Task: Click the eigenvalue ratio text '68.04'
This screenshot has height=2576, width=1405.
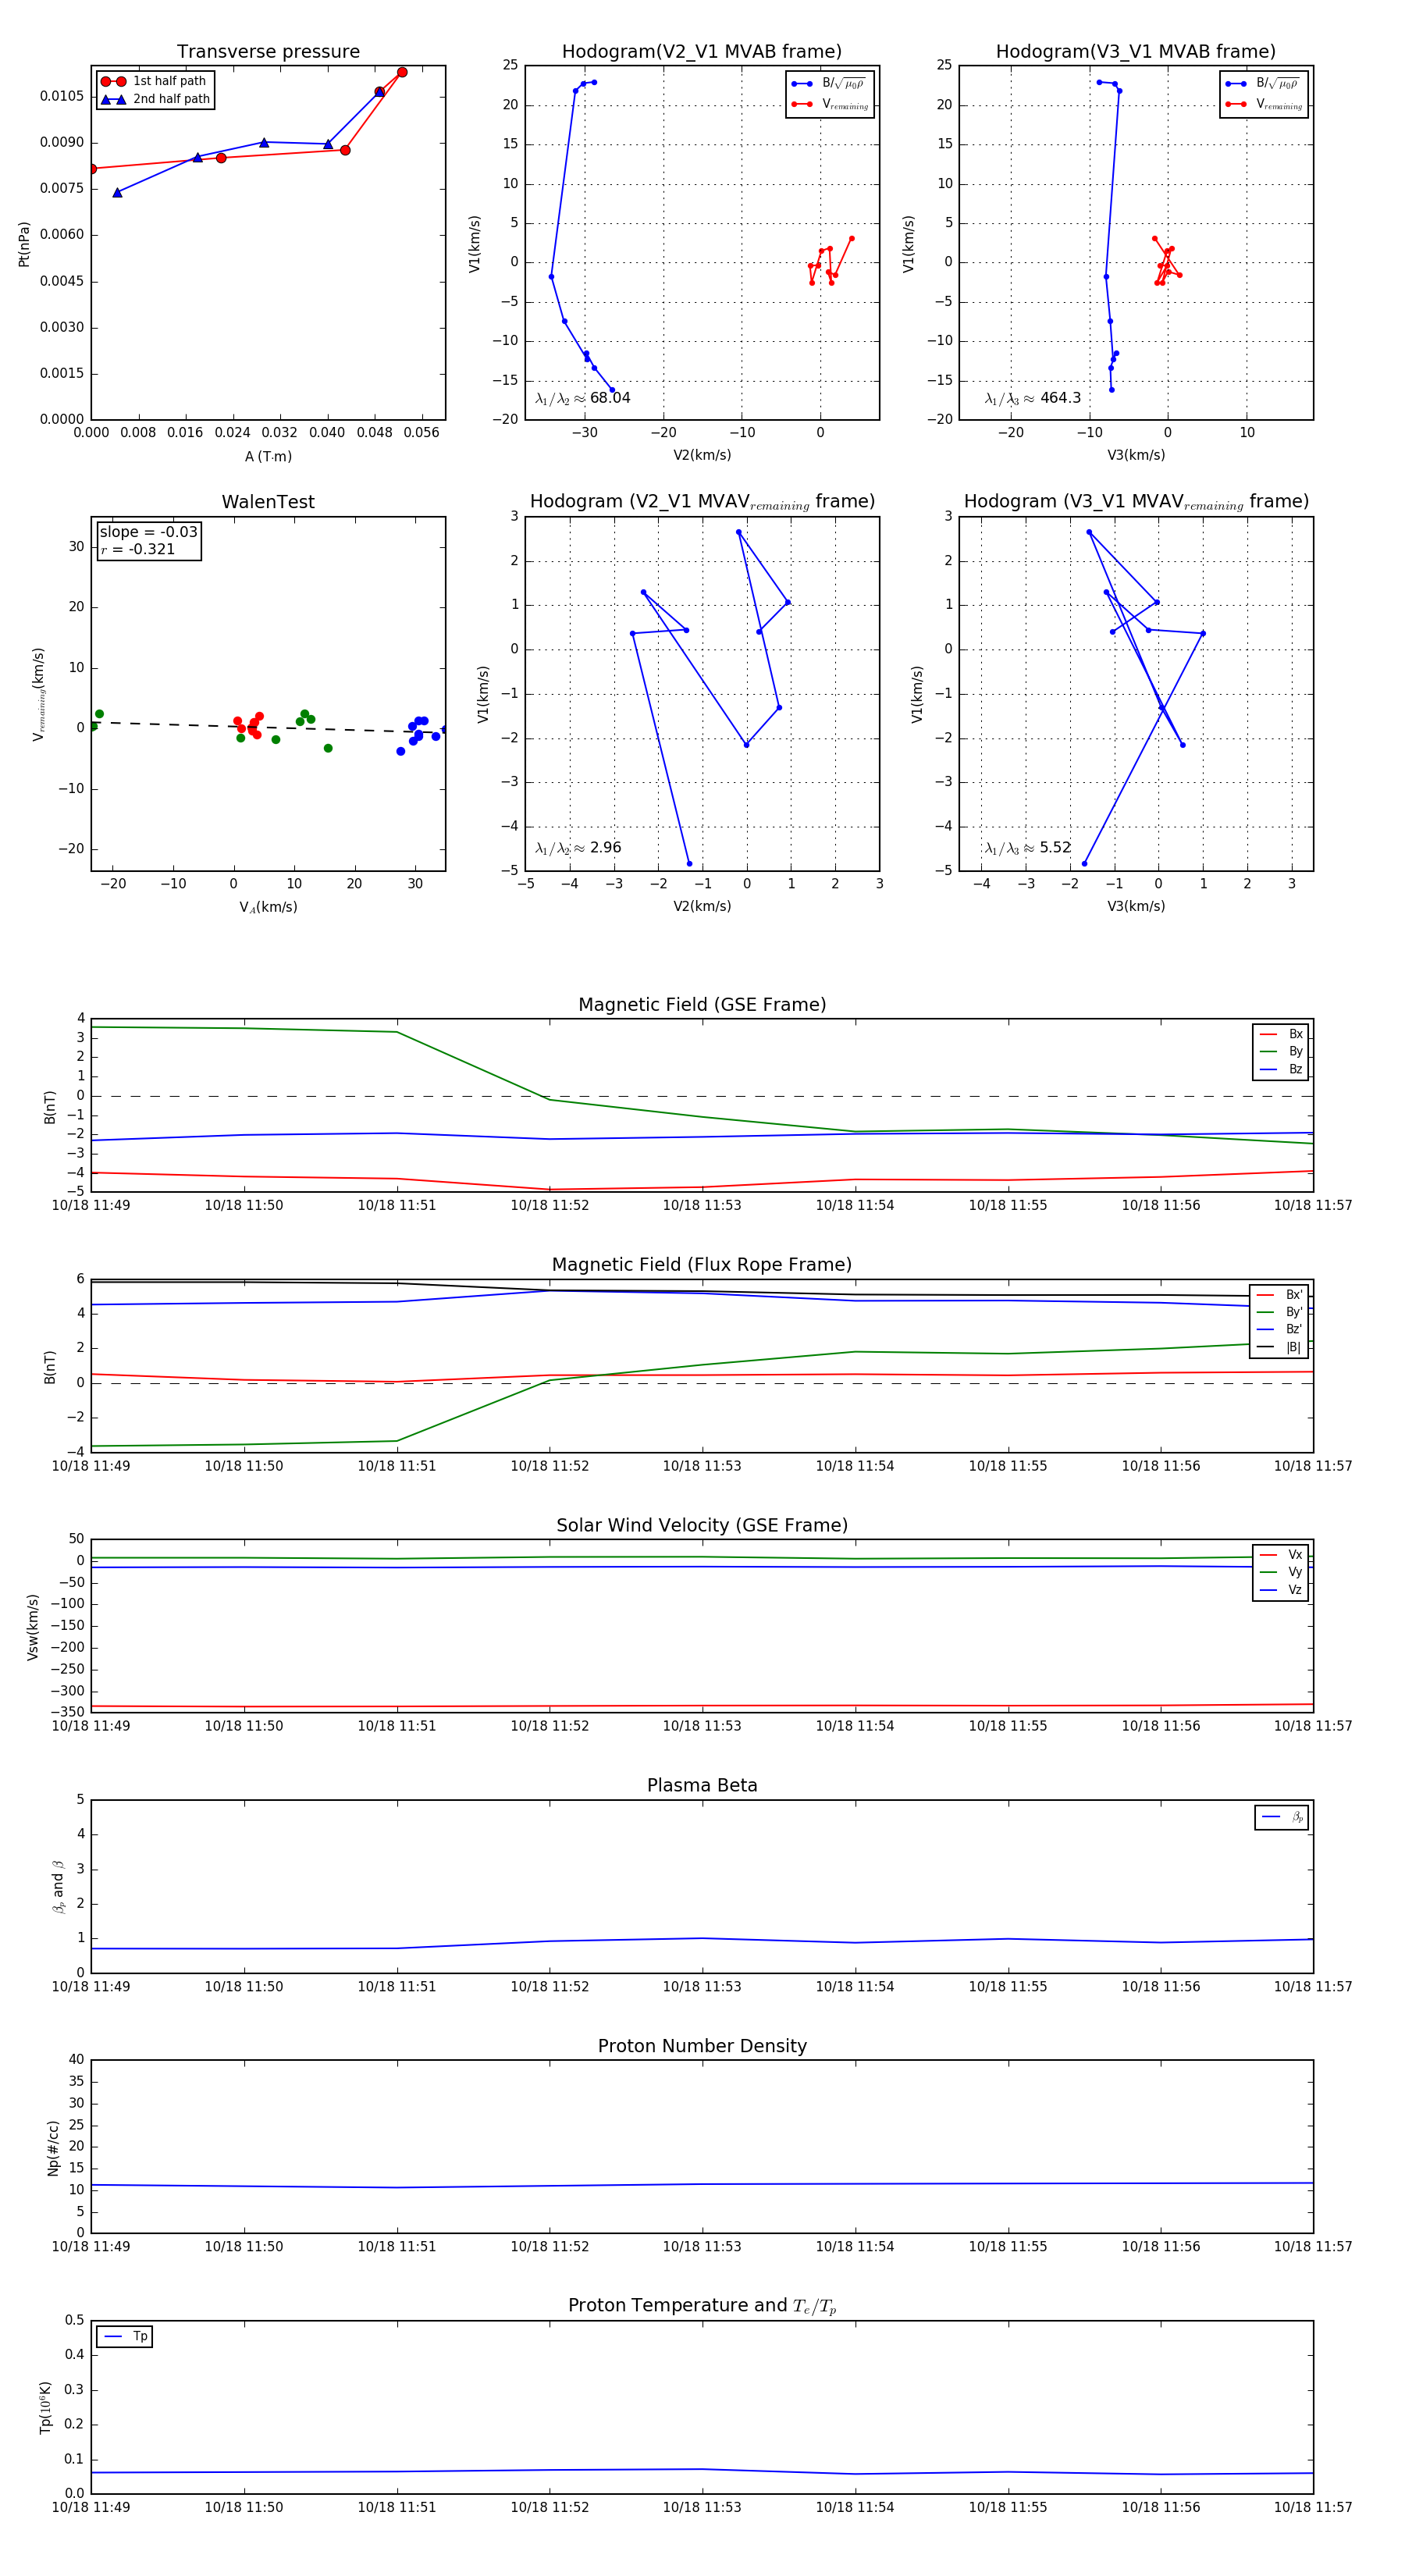Action: point(610,398)
